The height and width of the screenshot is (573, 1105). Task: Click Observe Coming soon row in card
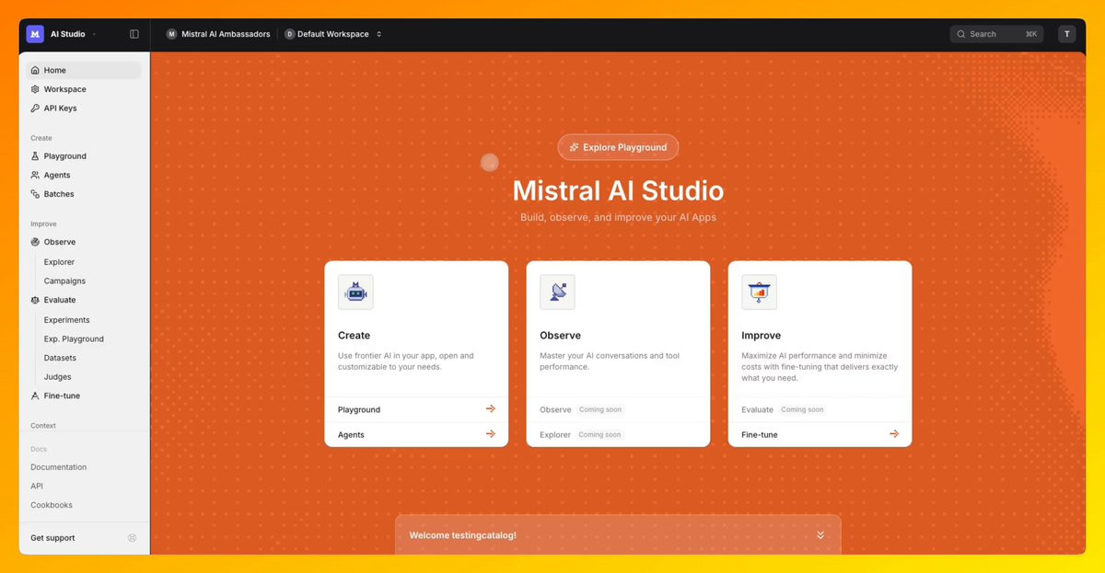(x=618, y=409)
